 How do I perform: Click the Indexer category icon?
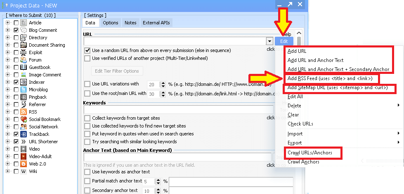(24, 82)
